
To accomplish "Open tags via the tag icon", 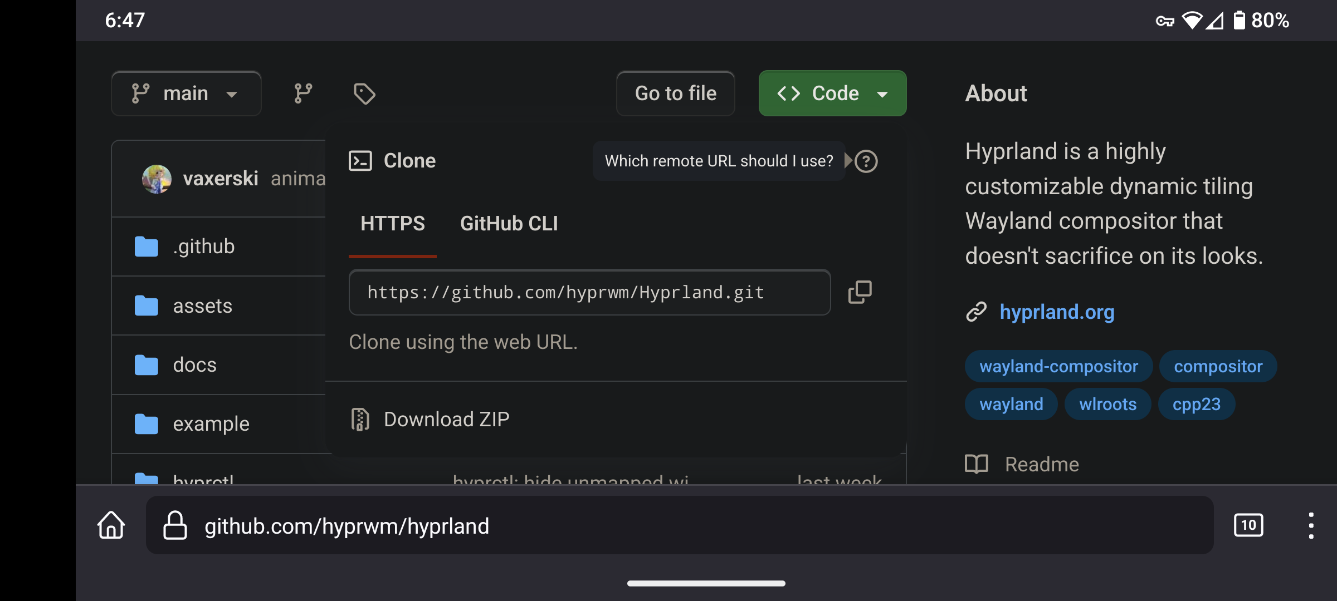I will tap(364, 93).
